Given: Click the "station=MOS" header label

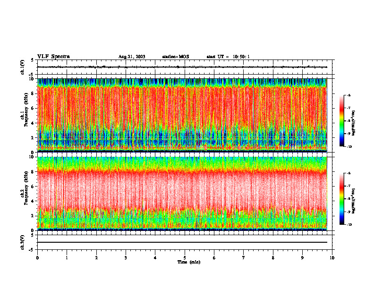Looking at the screenshot, I should click(x=176, y=57).
